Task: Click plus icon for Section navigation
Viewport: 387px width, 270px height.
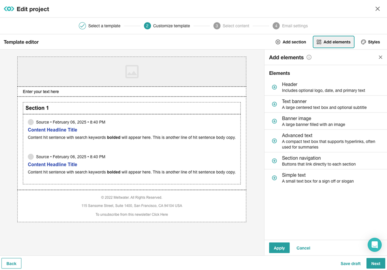Action: coord(274,161)
